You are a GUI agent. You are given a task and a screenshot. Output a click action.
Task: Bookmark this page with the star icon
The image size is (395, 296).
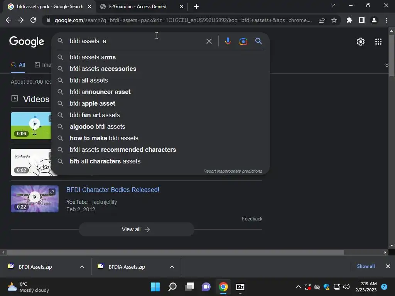[x=334, y=20]
